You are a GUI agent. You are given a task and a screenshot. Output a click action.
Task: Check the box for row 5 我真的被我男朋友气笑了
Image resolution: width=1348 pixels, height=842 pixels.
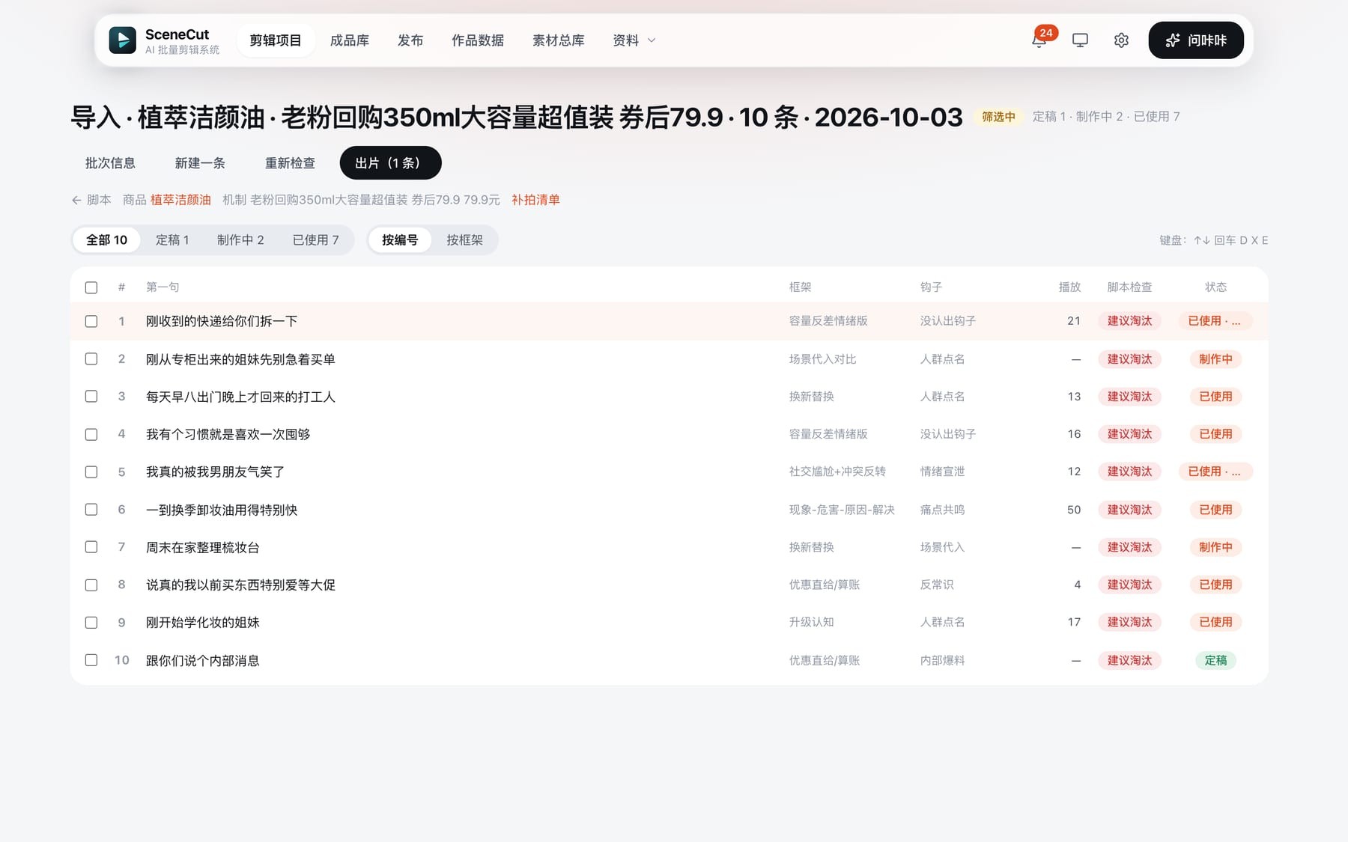click(x=91, y=472)
